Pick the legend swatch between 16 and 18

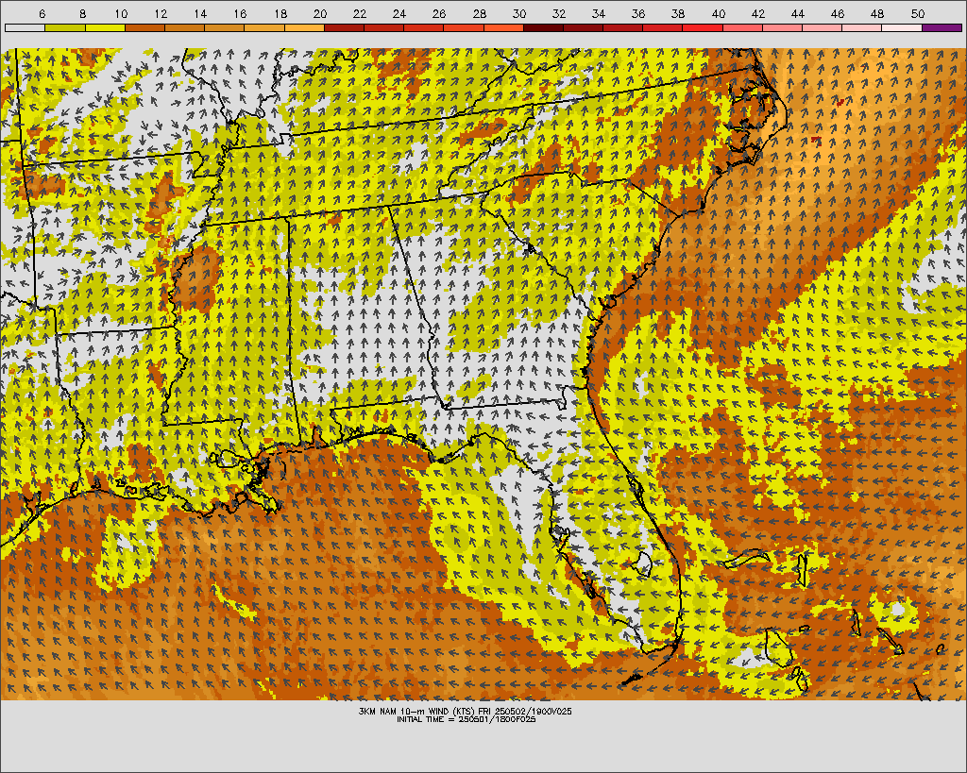tap(264, 27)
